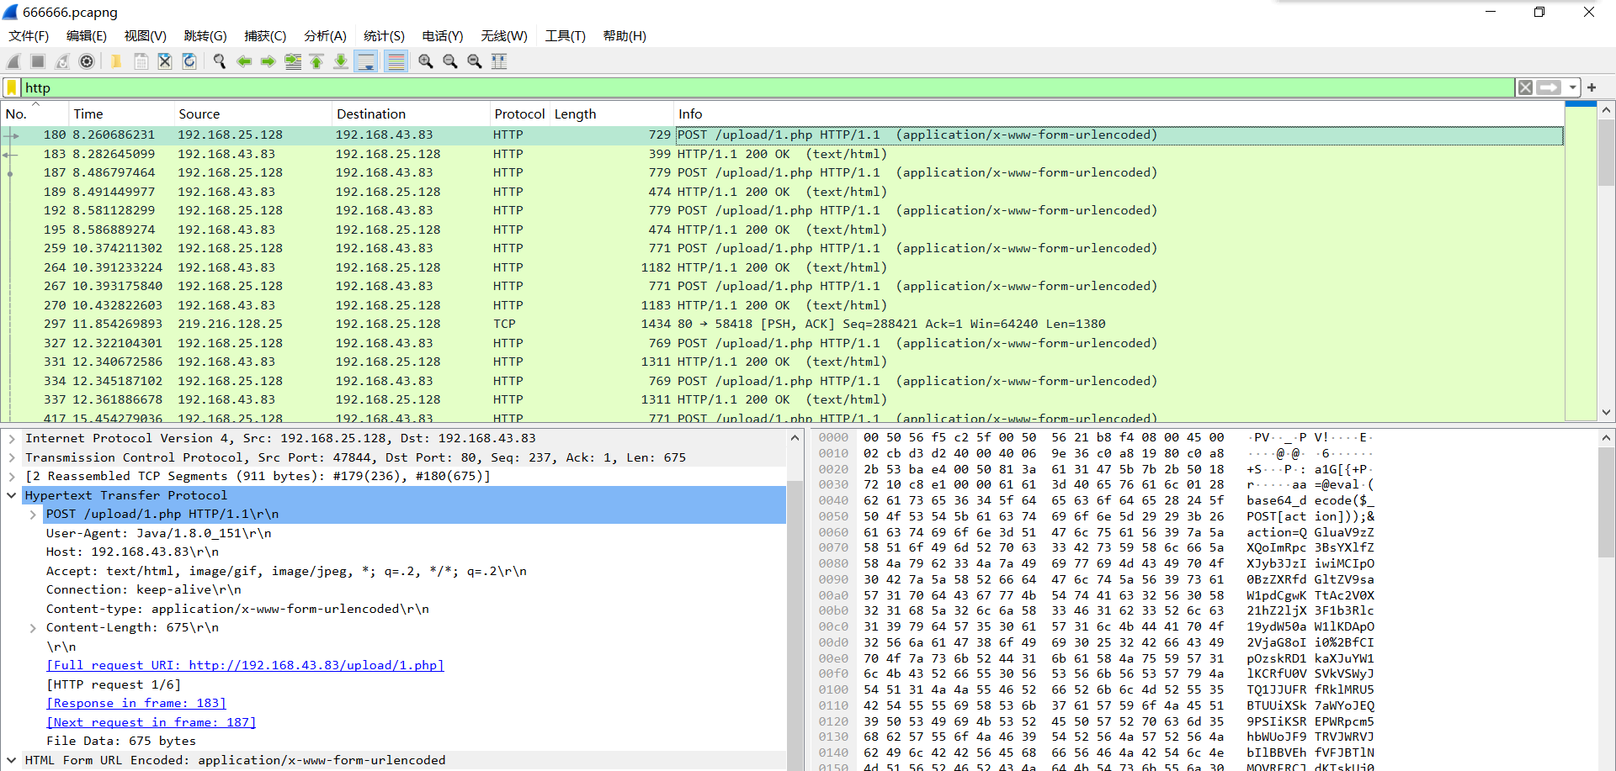Jump to the last packet
This screenshot has width=1616, height=771.
(341, 61)
